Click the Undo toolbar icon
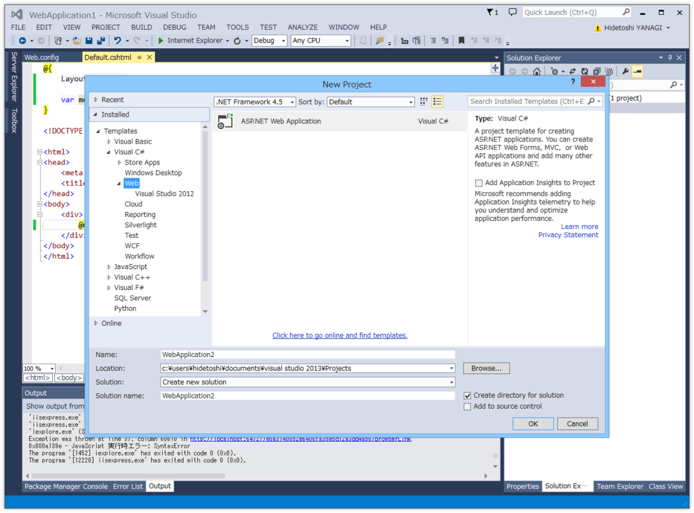The width and height of the screenshot is (694, 513). point(117,40)
